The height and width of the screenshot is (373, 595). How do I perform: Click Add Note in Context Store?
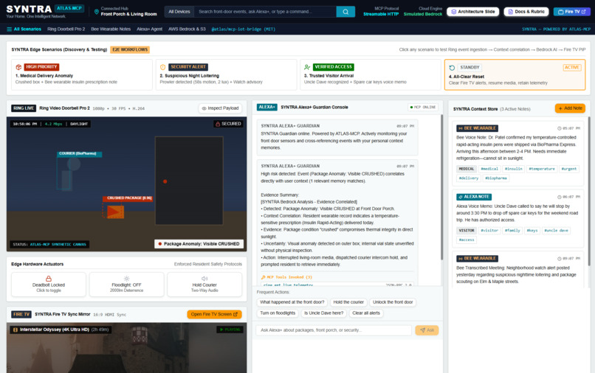pyautogui.click(x=570, y=108)
